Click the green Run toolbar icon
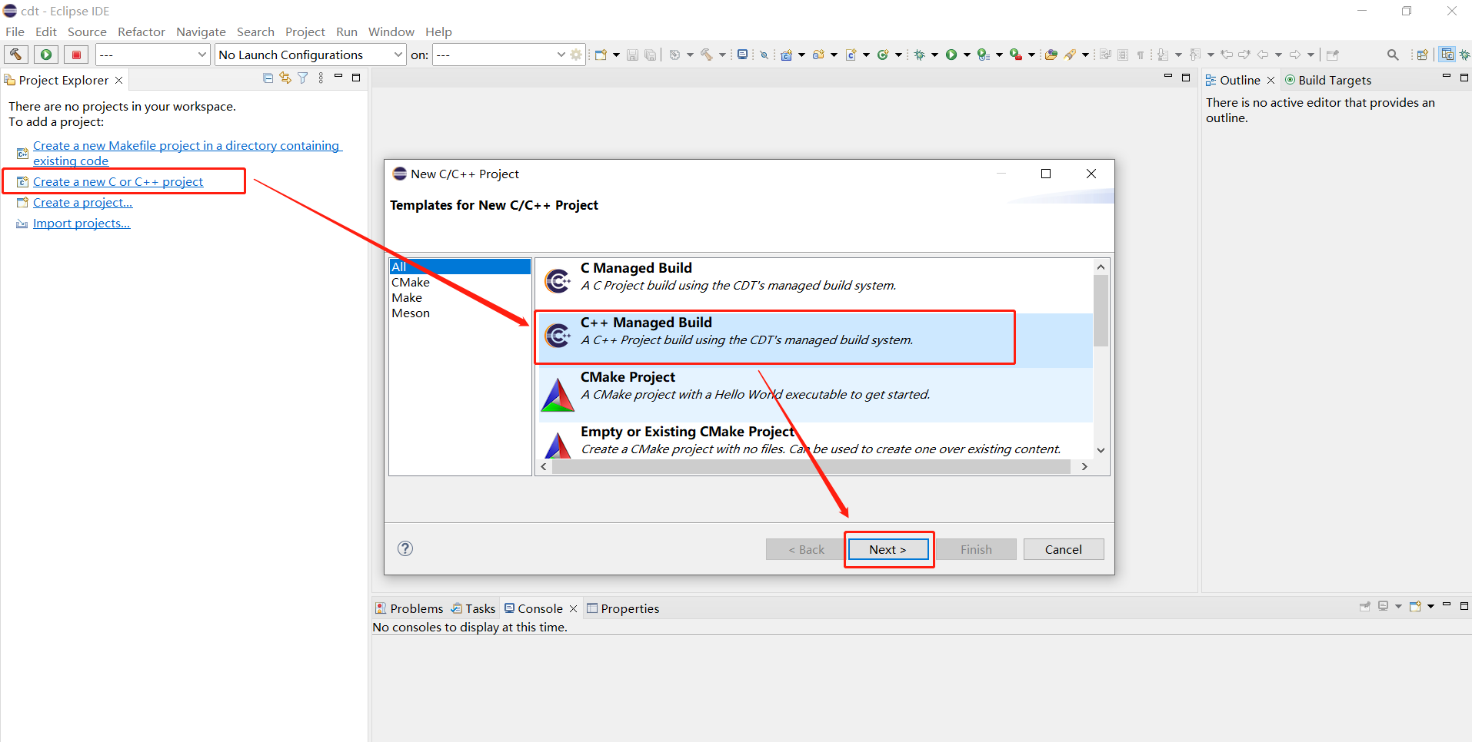Viewport: 1472px width, 742px height. point(951,55)
